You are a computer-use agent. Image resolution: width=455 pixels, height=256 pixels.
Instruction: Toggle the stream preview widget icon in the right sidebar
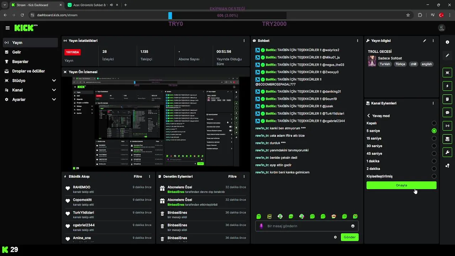click(447, 73)
